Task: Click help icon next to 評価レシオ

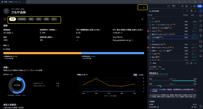Action: 87,75
